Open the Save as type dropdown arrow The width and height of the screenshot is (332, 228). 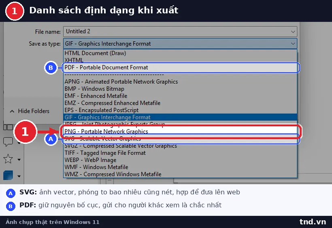click(293, 44)
